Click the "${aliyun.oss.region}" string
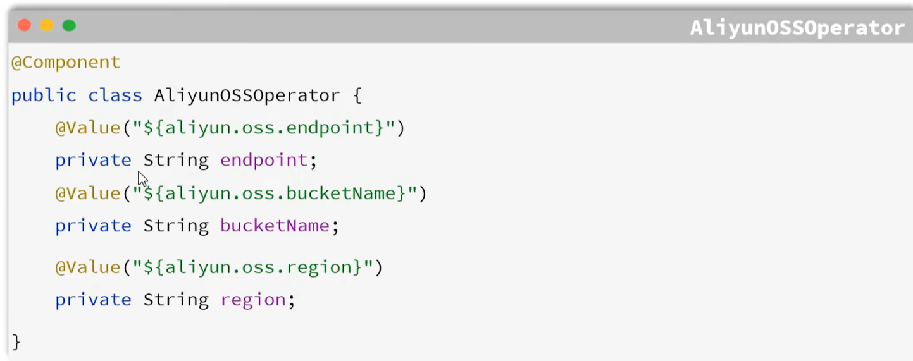The height and width of the screenshot is (361, 913). (253, 267)
